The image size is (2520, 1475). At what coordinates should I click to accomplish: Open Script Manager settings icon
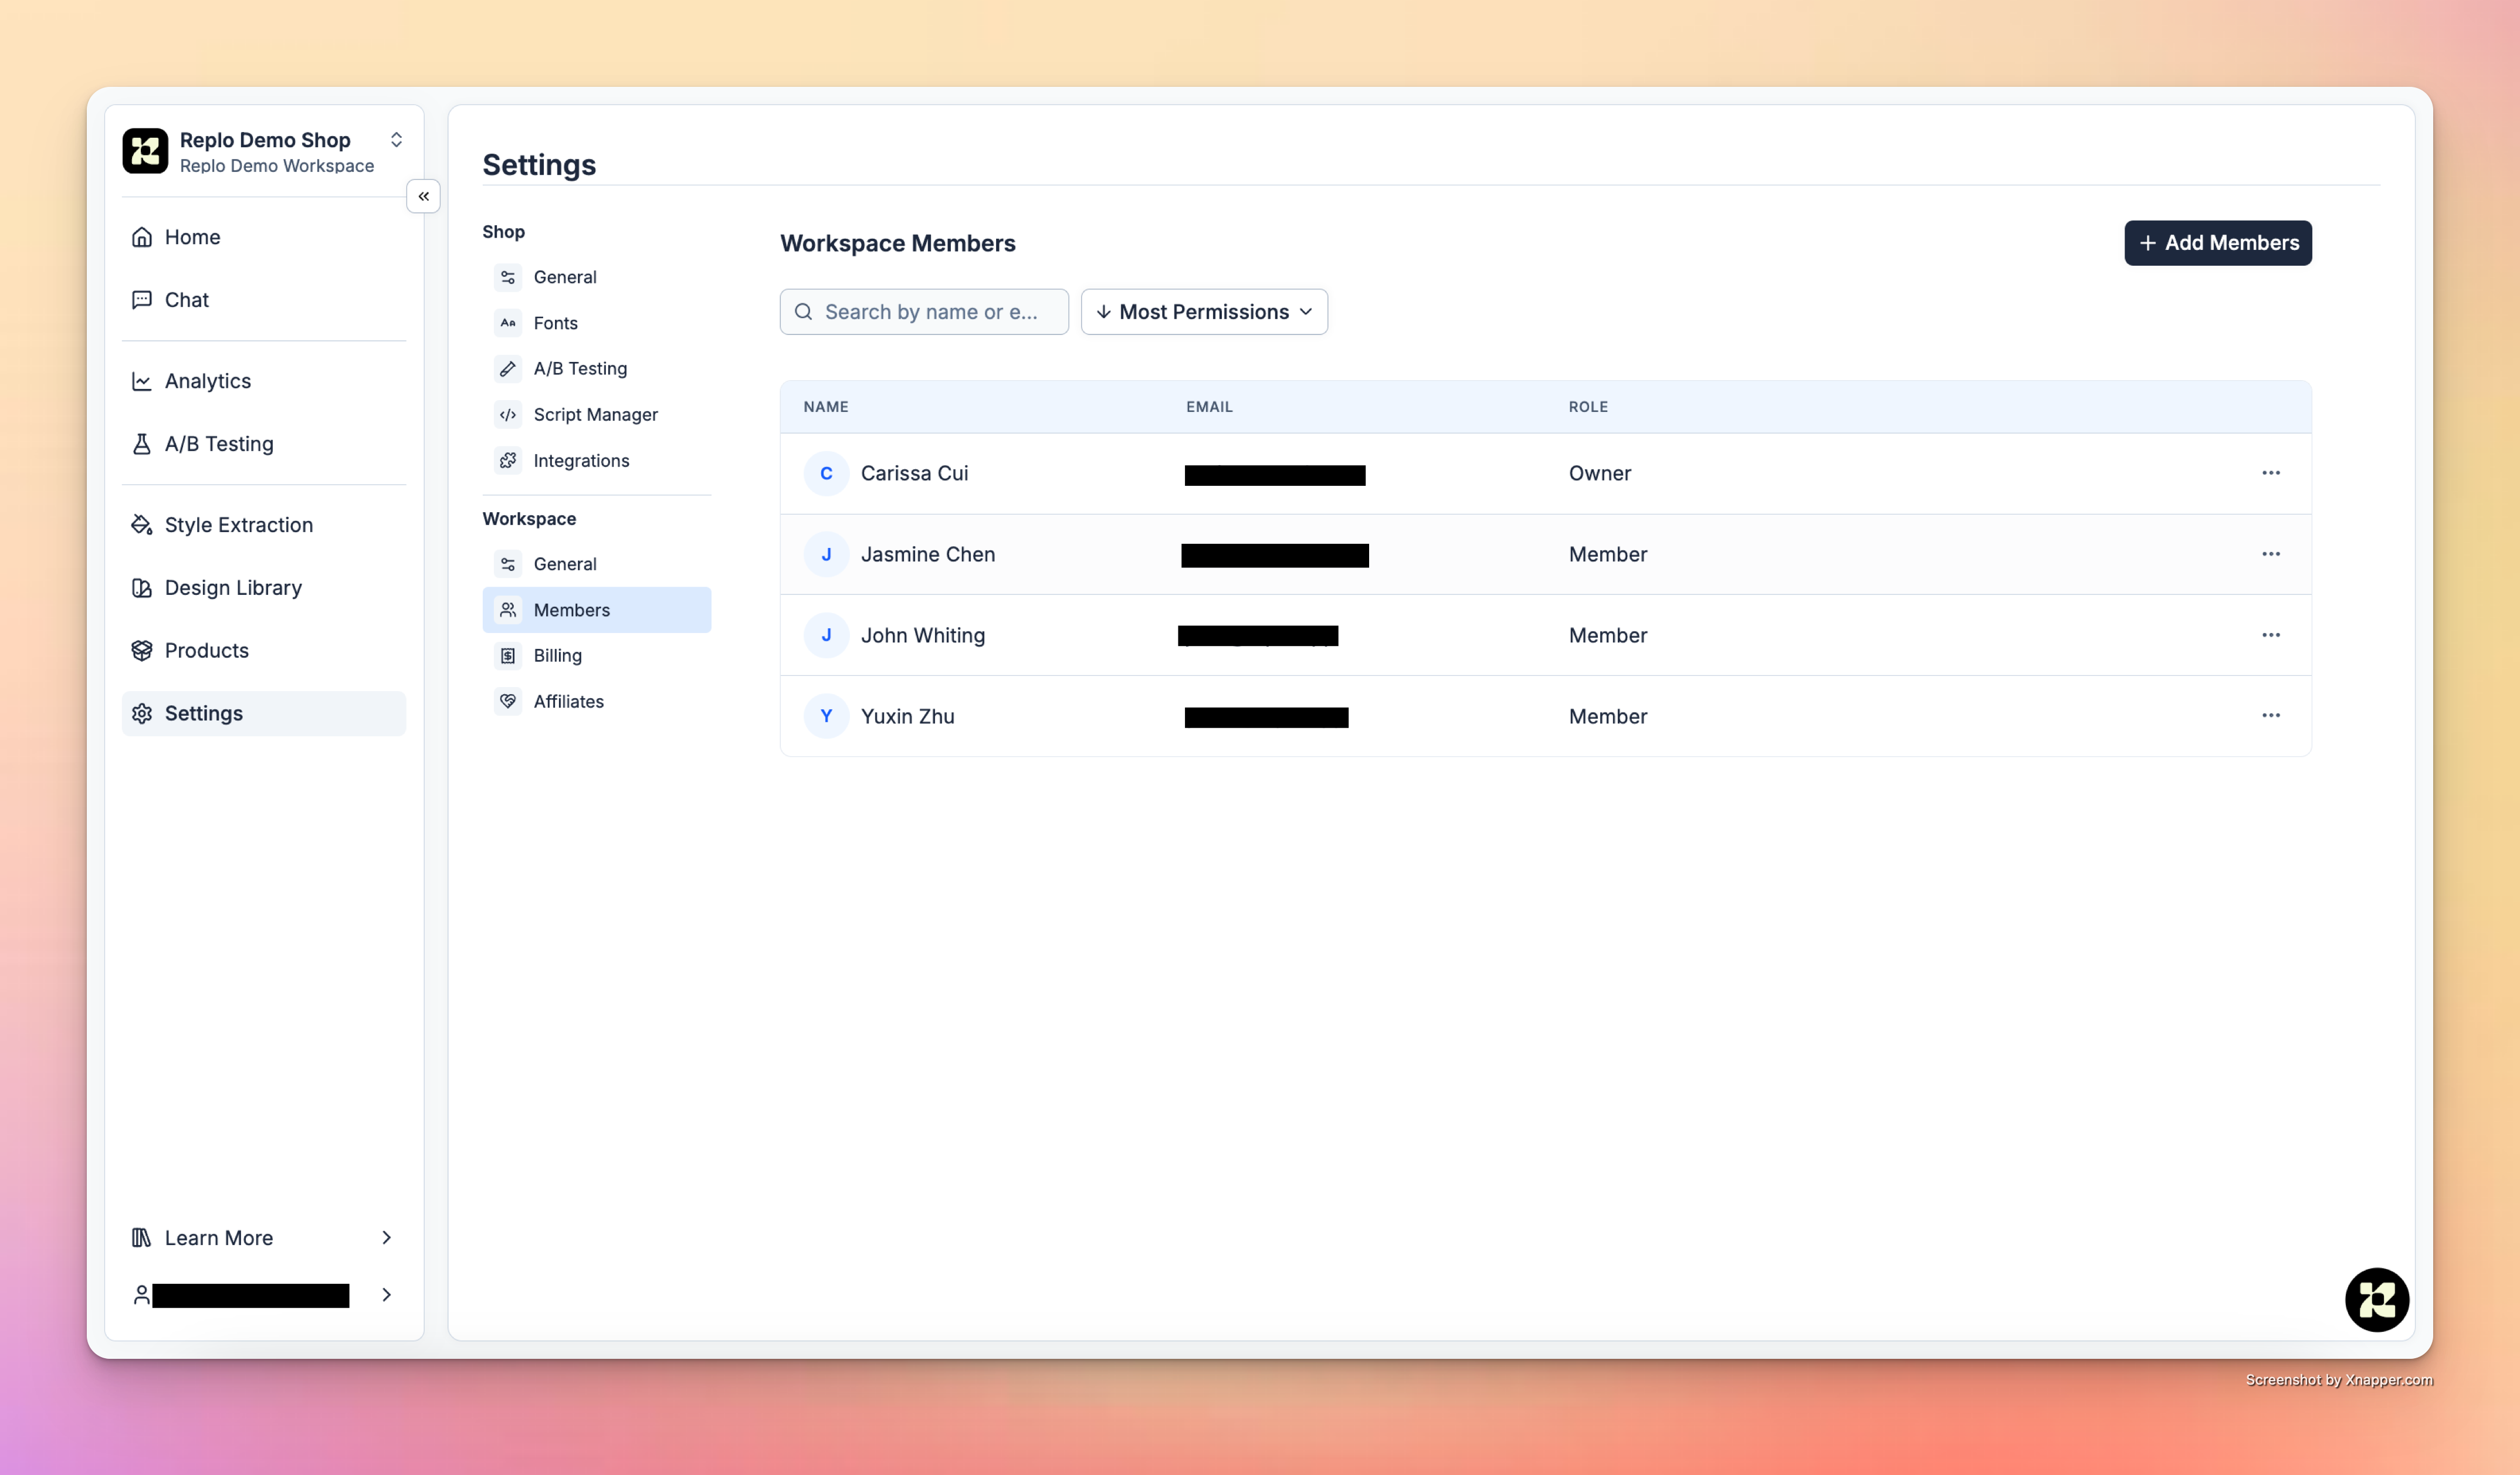(508, 414)
